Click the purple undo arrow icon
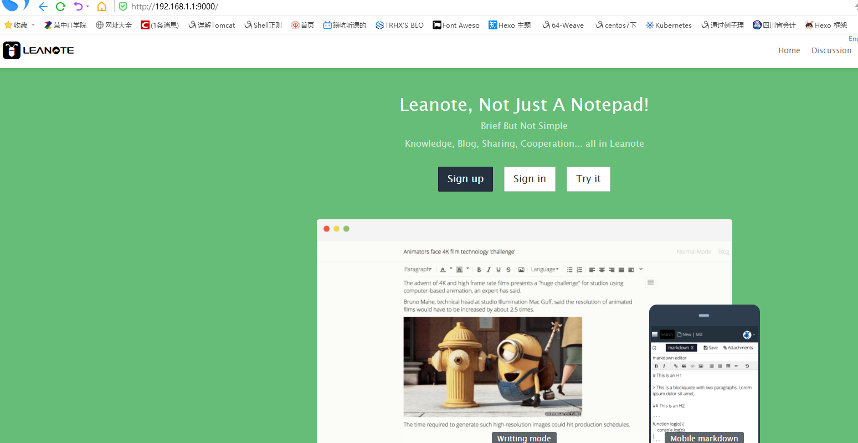The height and width of the screenshot is (443, 858). pyautogui.click(x=78, y=7)
